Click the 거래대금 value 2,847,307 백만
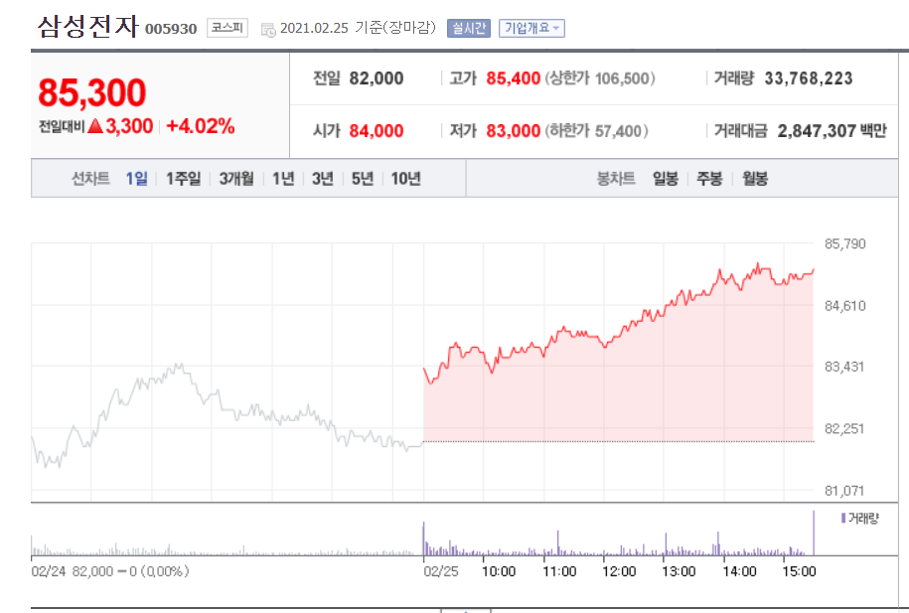 [832, 131]
